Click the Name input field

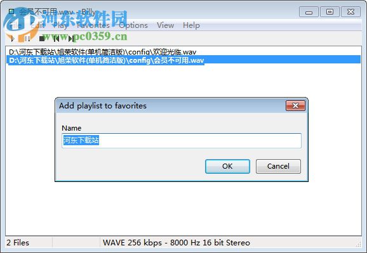tap(182, 141)
